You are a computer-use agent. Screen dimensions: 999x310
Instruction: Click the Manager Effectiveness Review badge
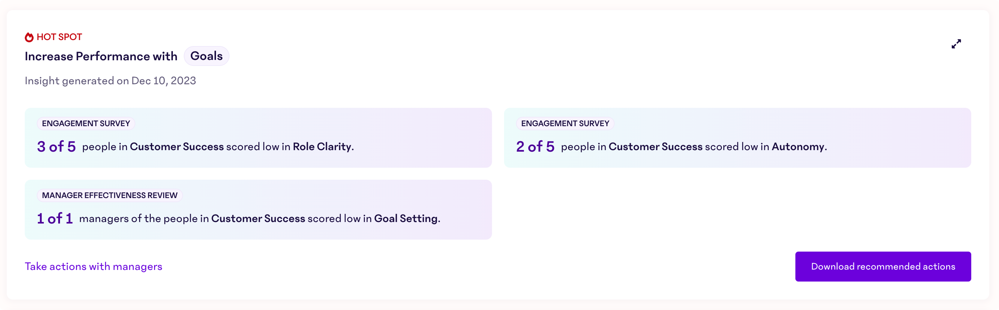point(109,195)
